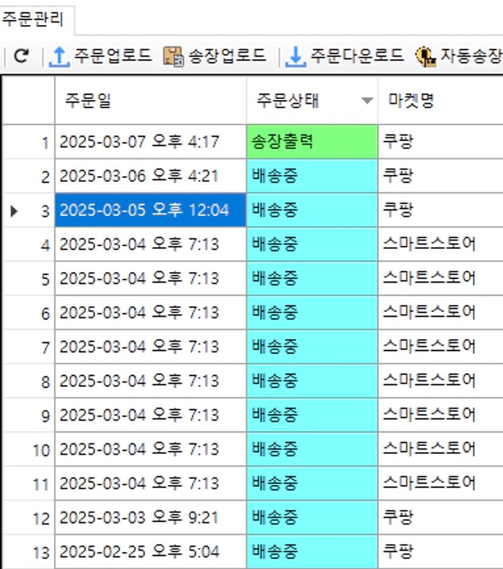The height and width of the screenshot is (569, 503).
Task: Select row header number 1
Action: [29, 142]
